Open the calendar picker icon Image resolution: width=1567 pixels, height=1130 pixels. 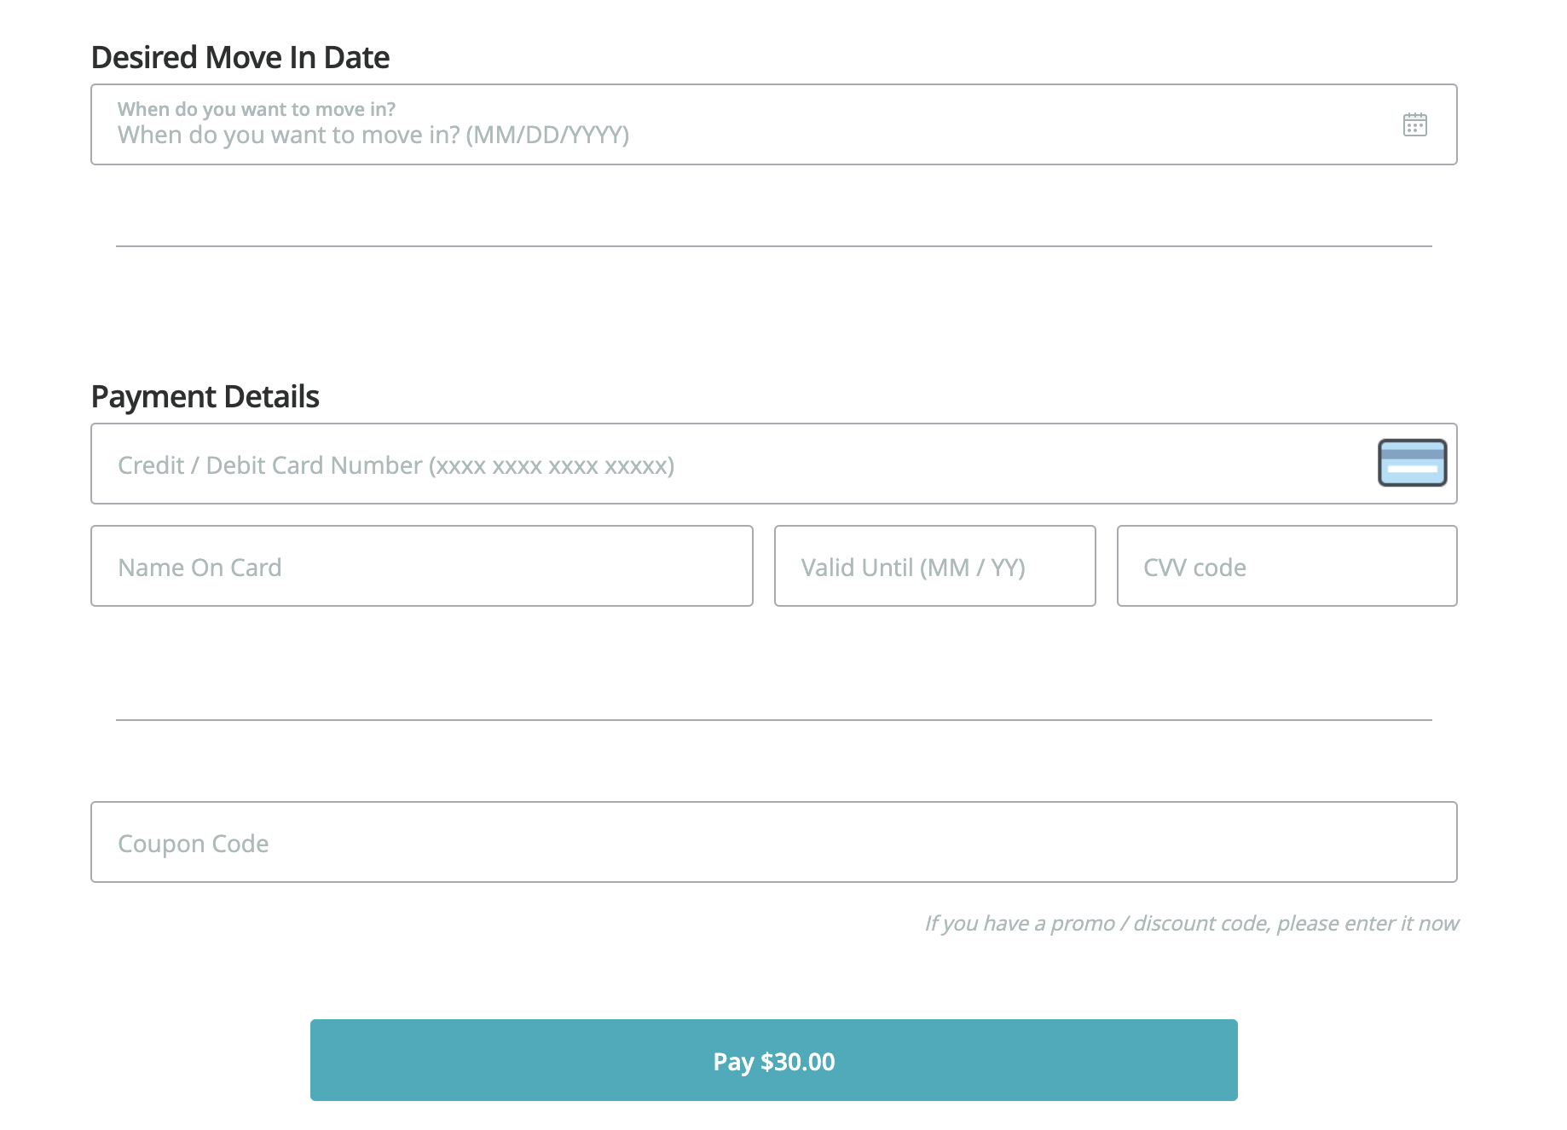tap(1414, 124)
